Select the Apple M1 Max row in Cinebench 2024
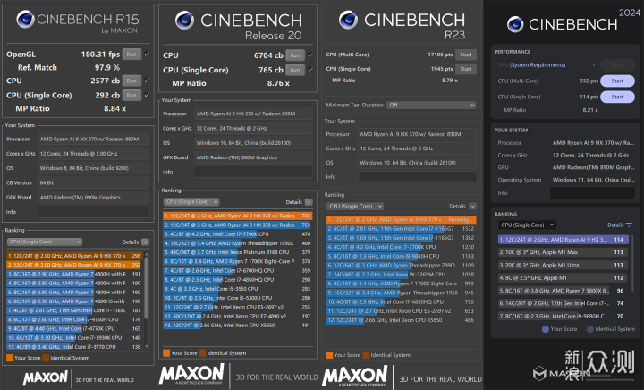The height and width of the screenshot is (390, 644). pos(563,252)
